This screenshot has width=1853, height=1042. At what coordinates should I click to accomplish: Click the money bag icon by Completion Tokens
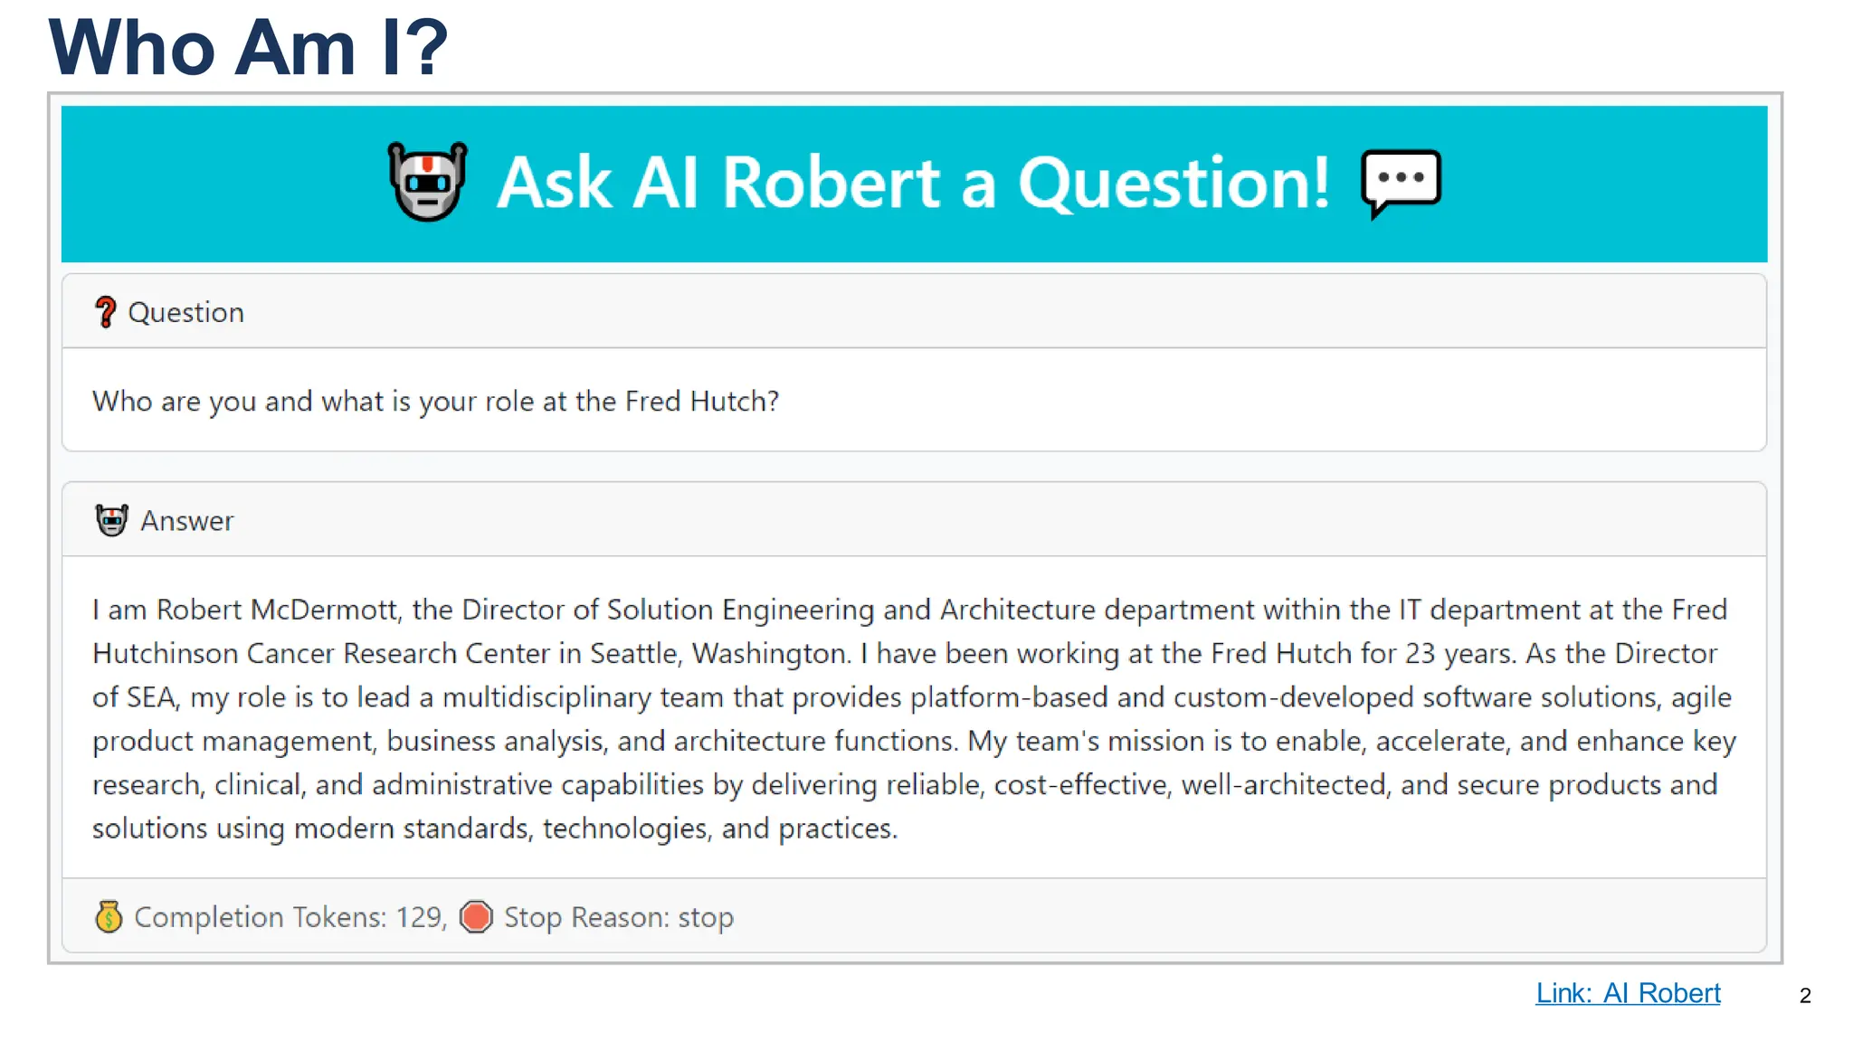click(109, 916)
